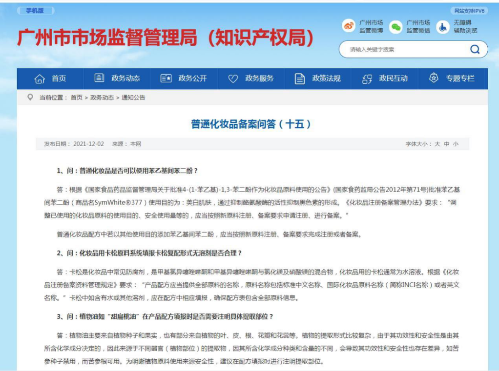
Task: Click the home house icon
Action: [x=40, y=78]
